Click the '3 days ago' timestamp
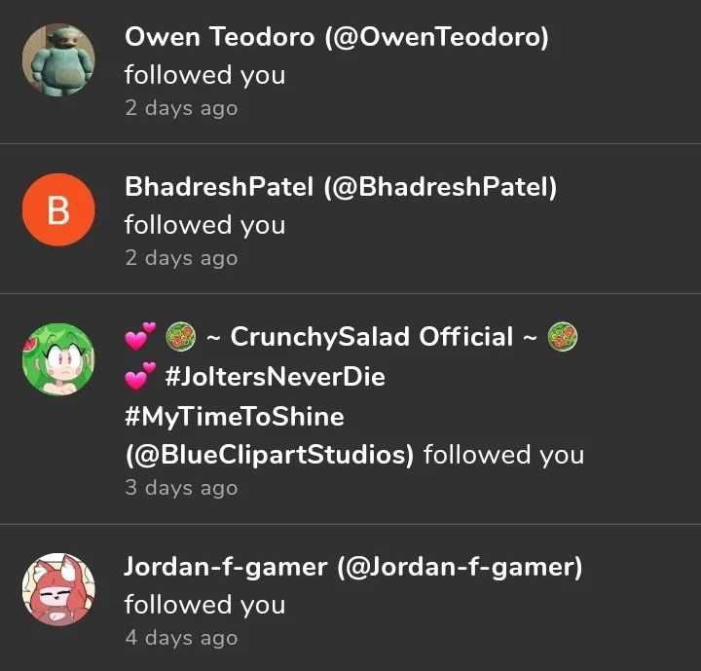This screenshot has width=701, height=671. click(181, 488)
